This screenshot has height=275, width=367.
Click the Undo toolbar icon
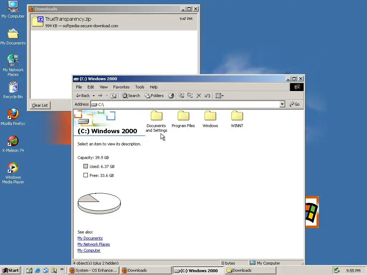coord(208,96)
